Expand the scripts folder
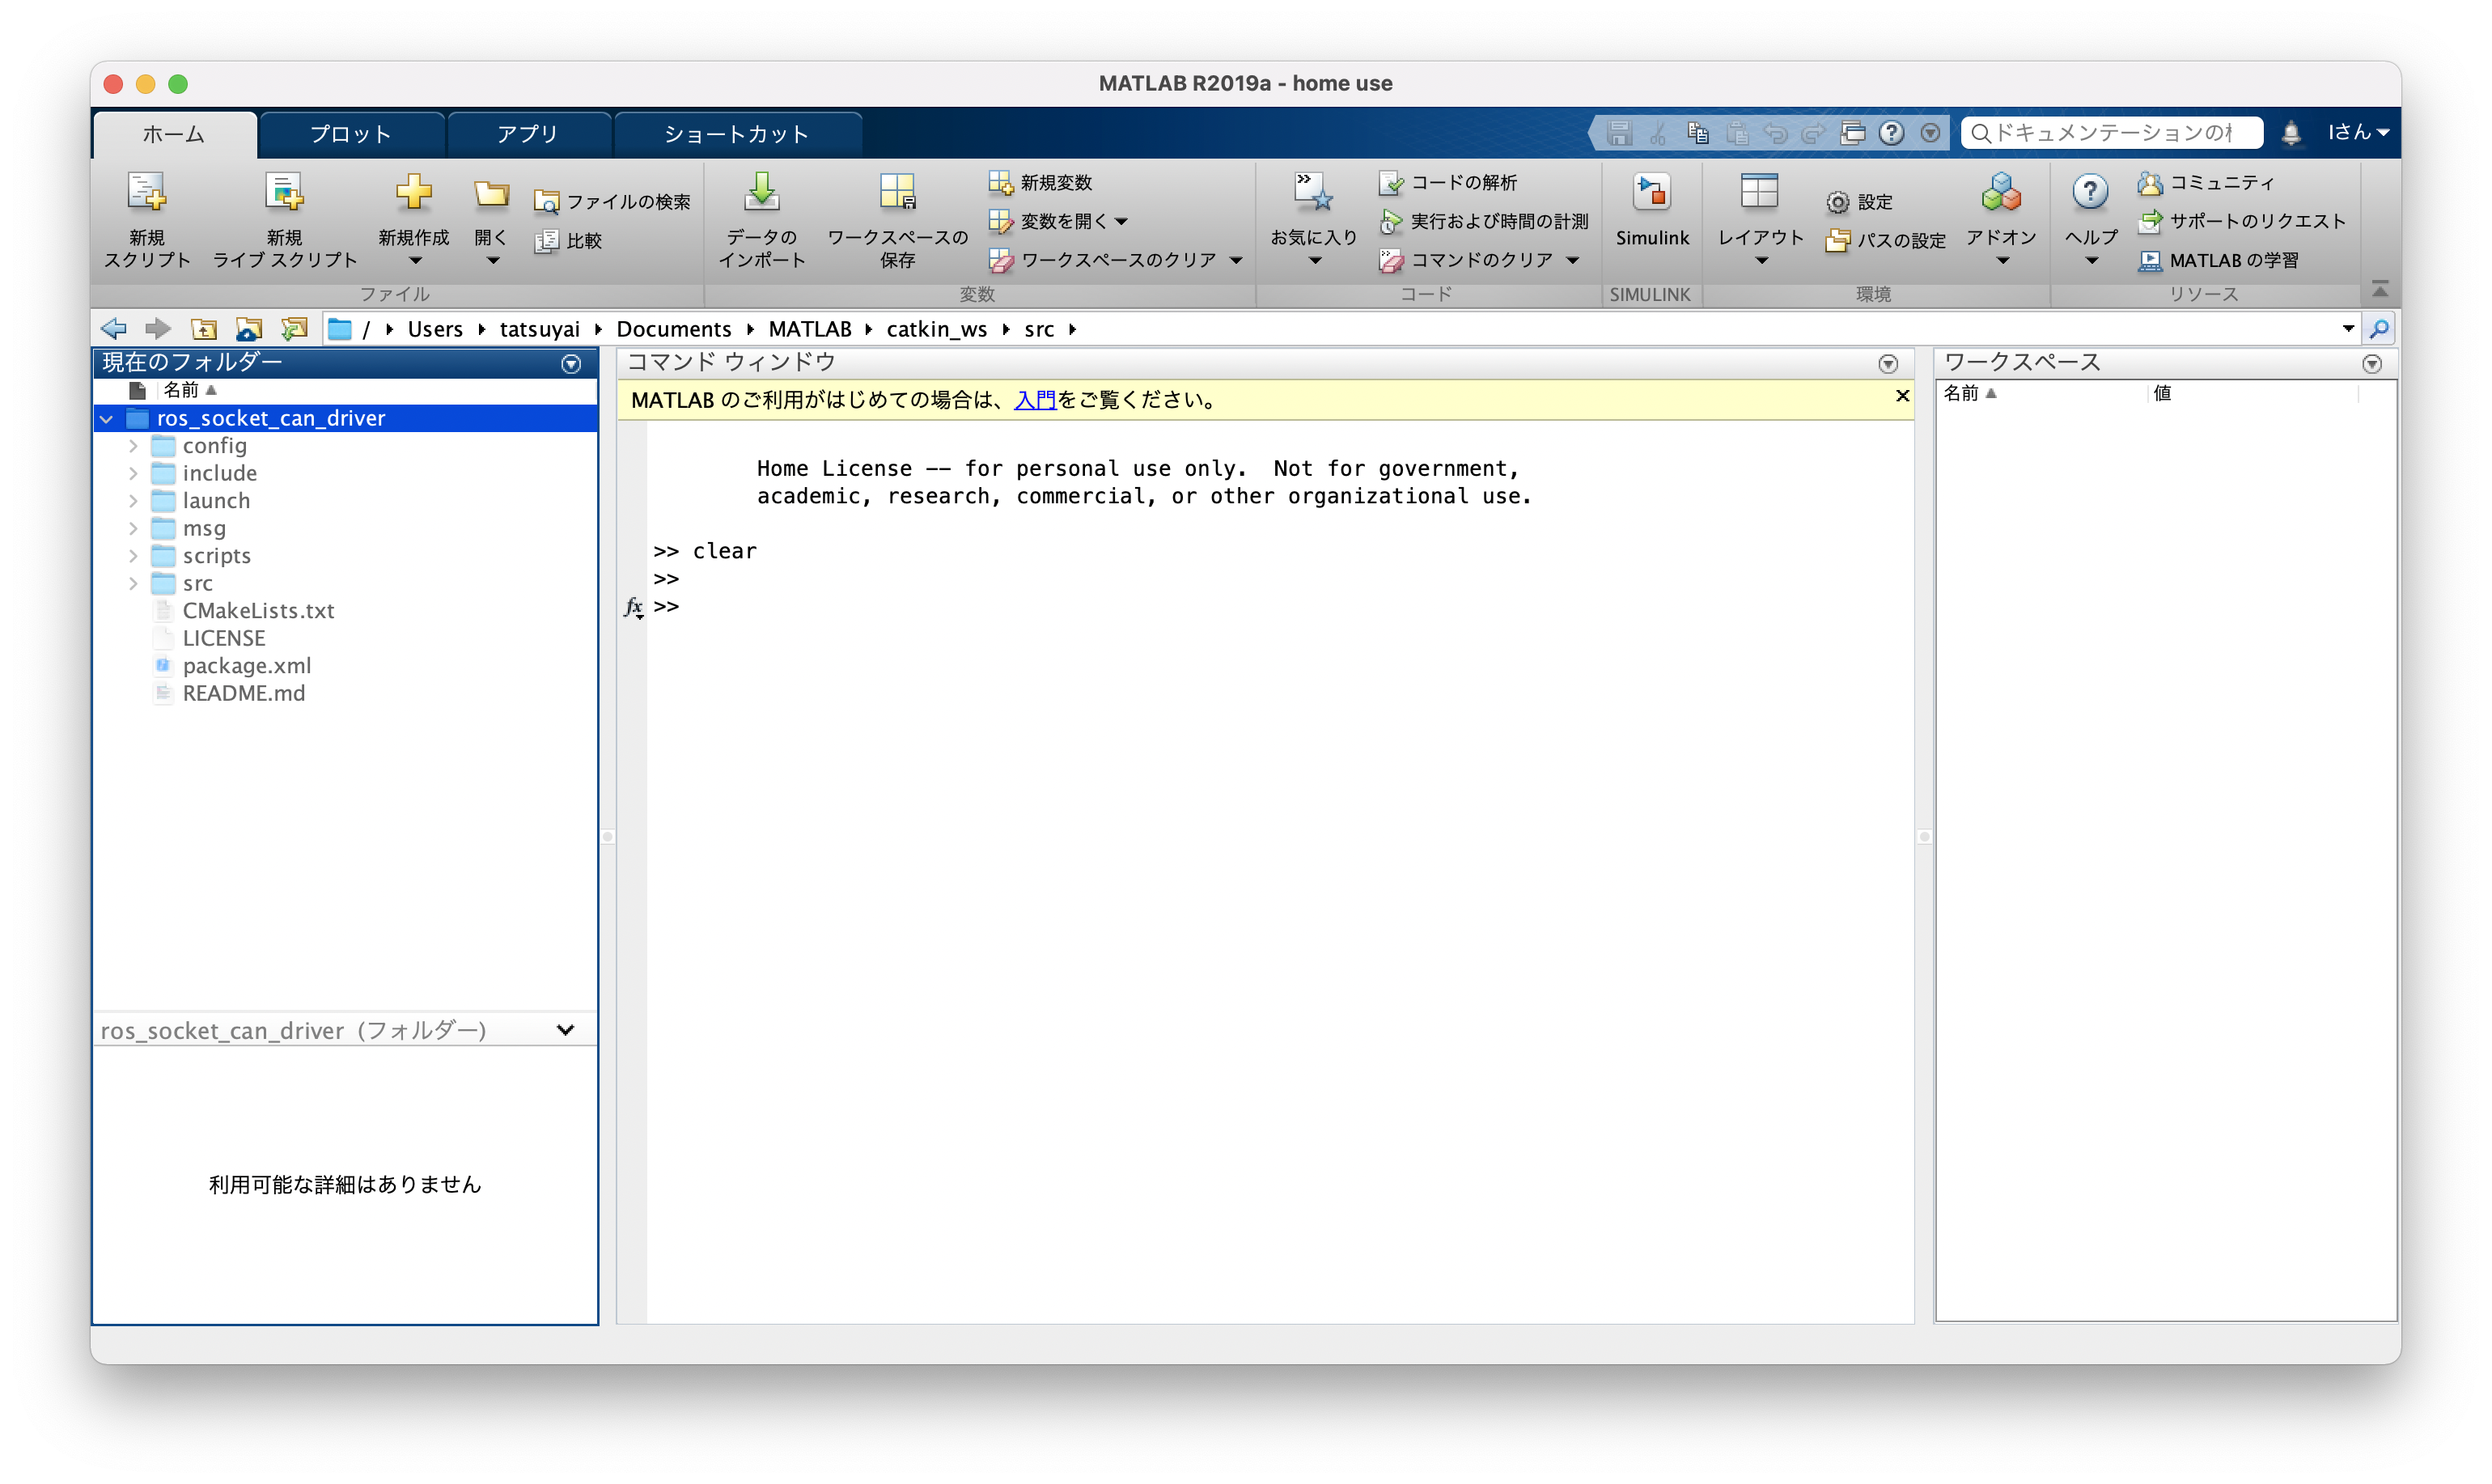 [134, 556]
